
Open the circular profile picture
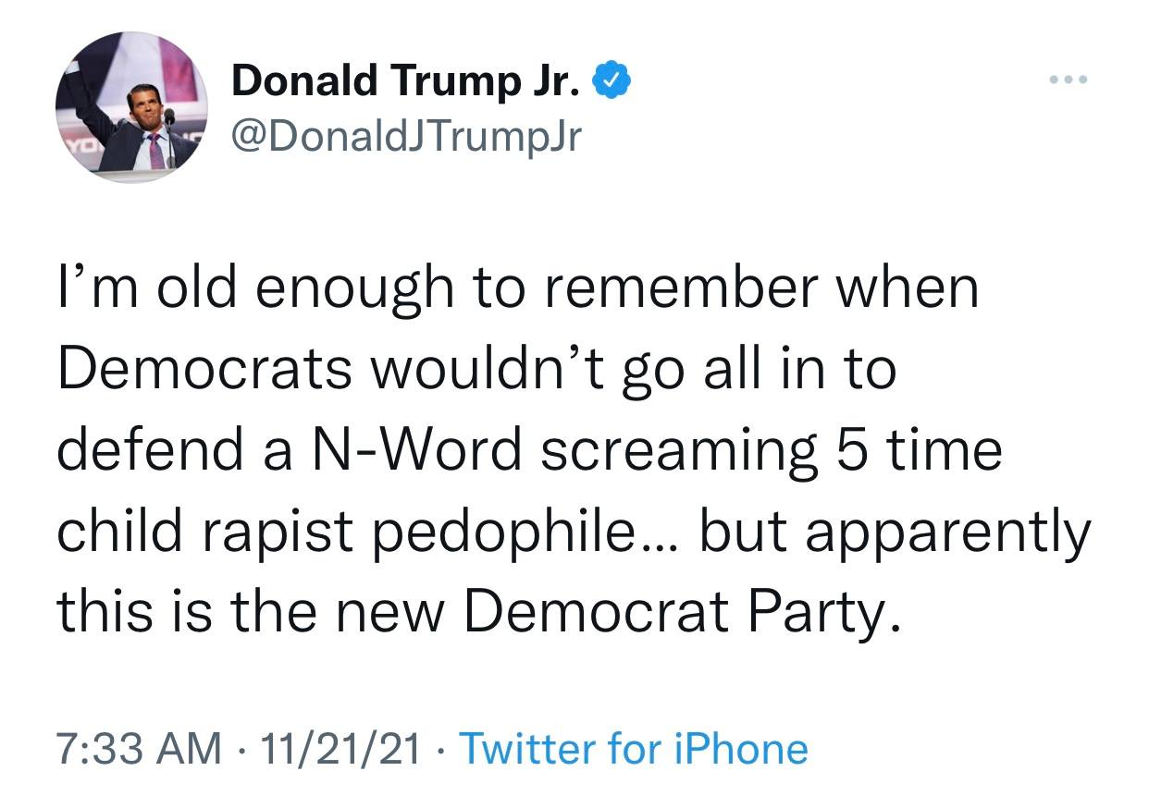tap(131, 108)
